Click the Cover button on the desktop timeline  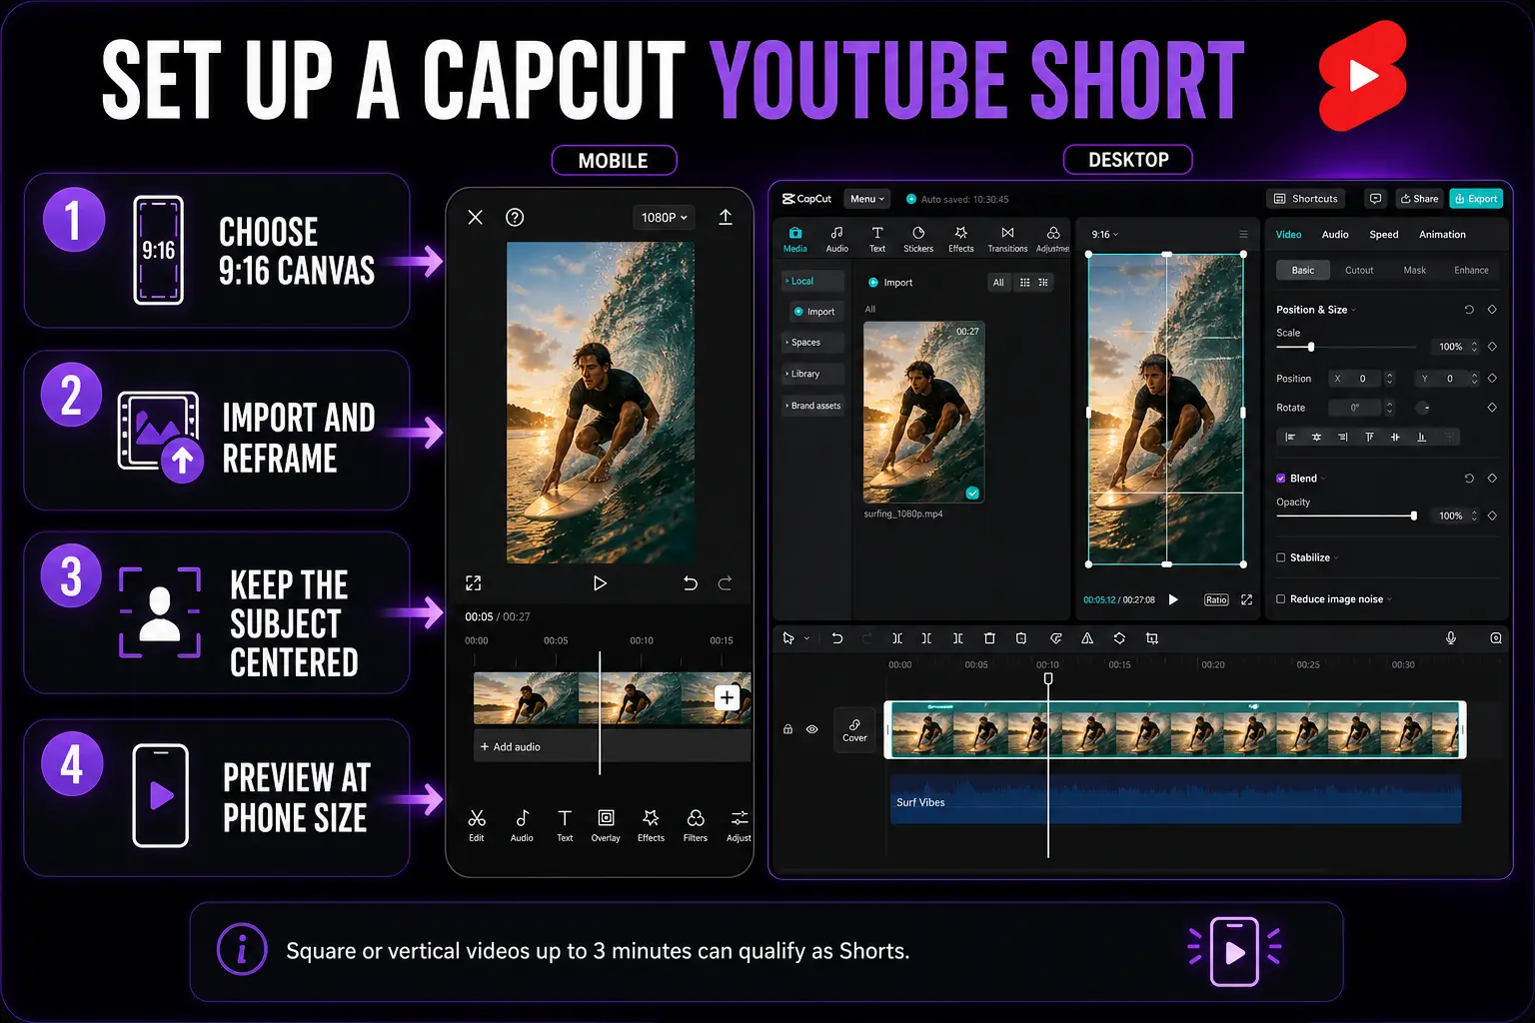coord(854,730)
